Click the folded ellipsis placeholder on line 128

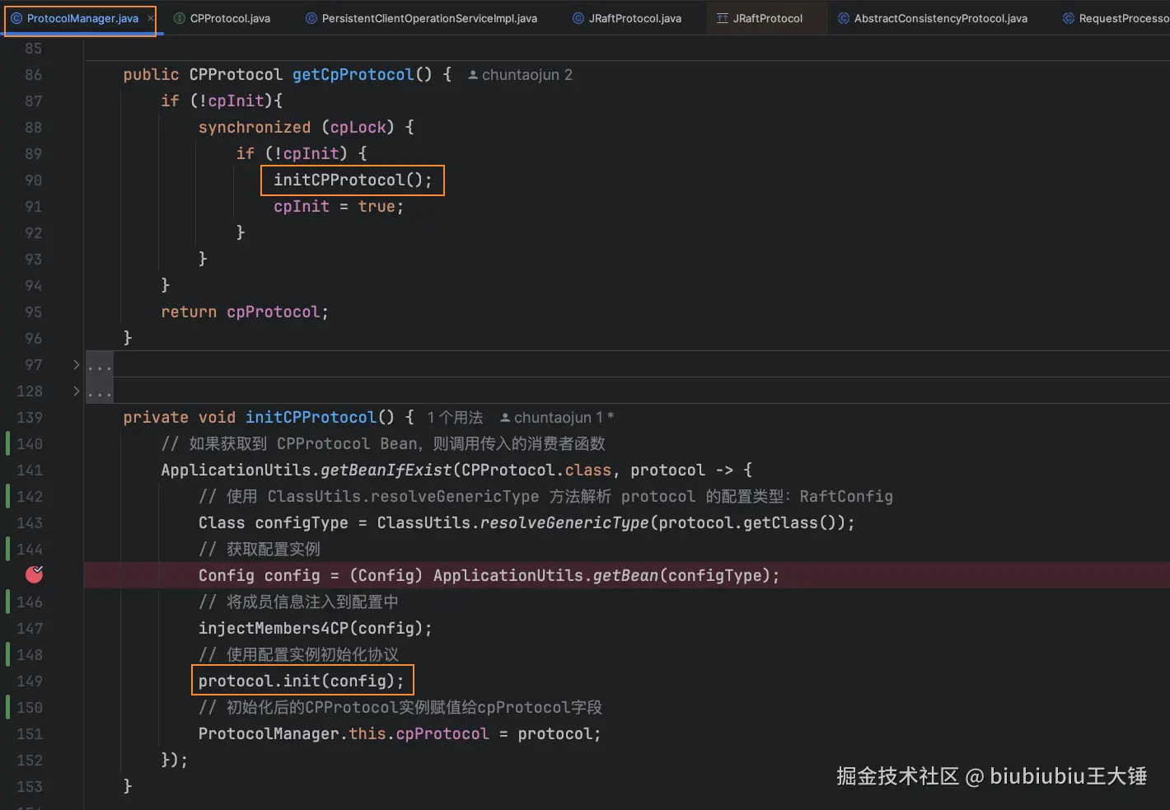point(100,391)
